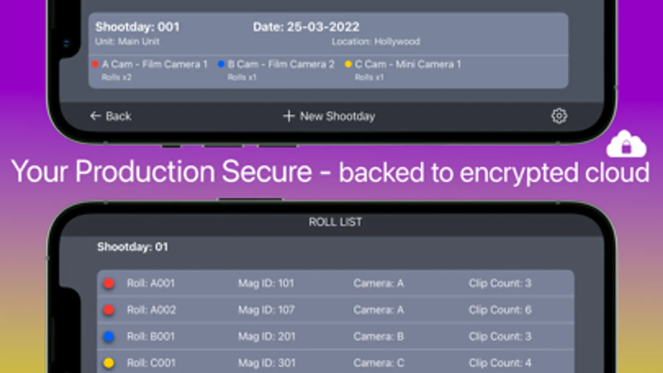Screen dimensions: 663x373
Task: Click the blue dot for roll B001
Action: point(109,337)
